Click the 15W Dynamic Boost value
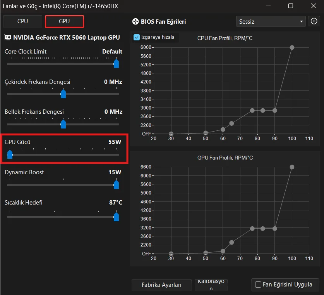The width and height of the screenshot is (324, 295). click(x=115, y=172)
